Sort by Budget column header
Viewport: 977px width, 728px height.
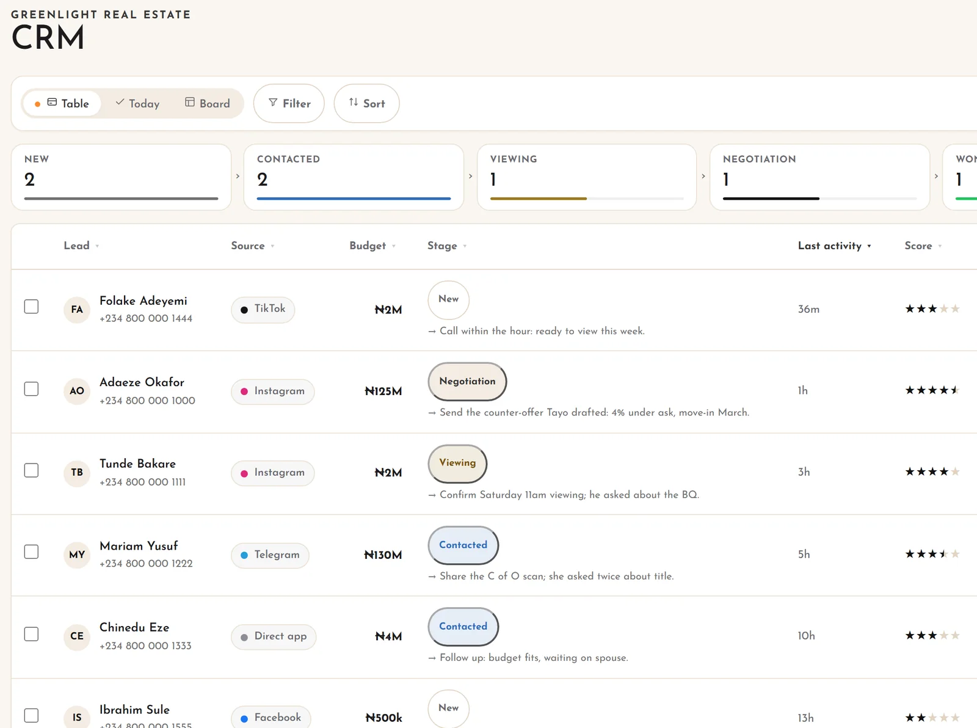tap(372, 246)
